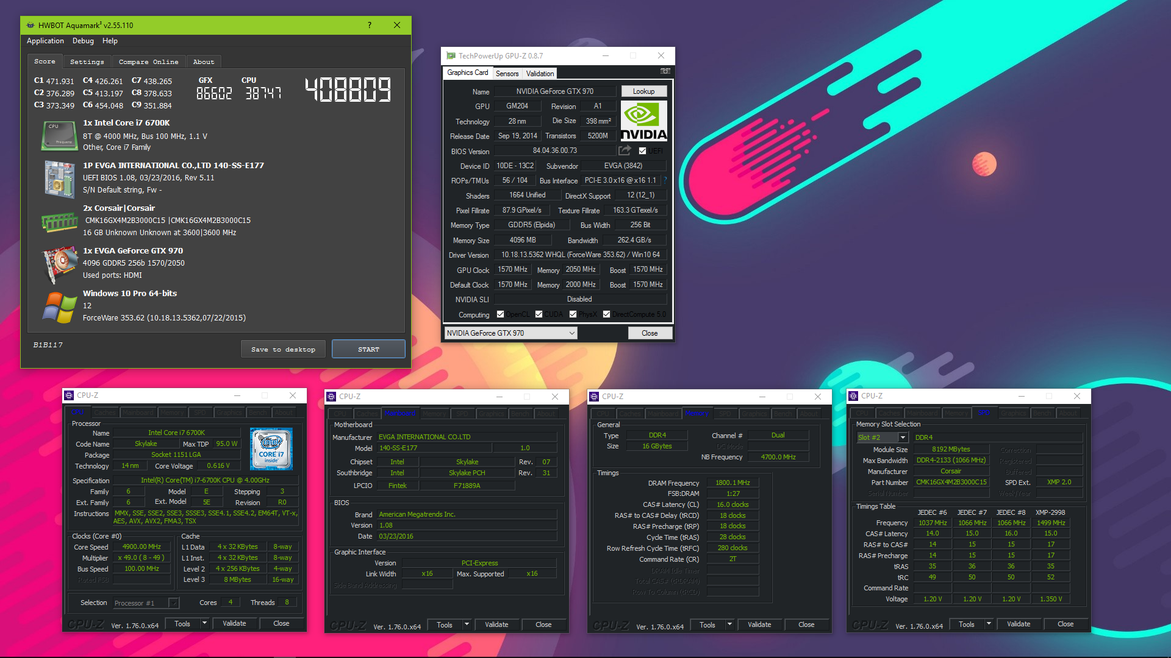Click Validate in the CPU-Z CPU window

234,623
